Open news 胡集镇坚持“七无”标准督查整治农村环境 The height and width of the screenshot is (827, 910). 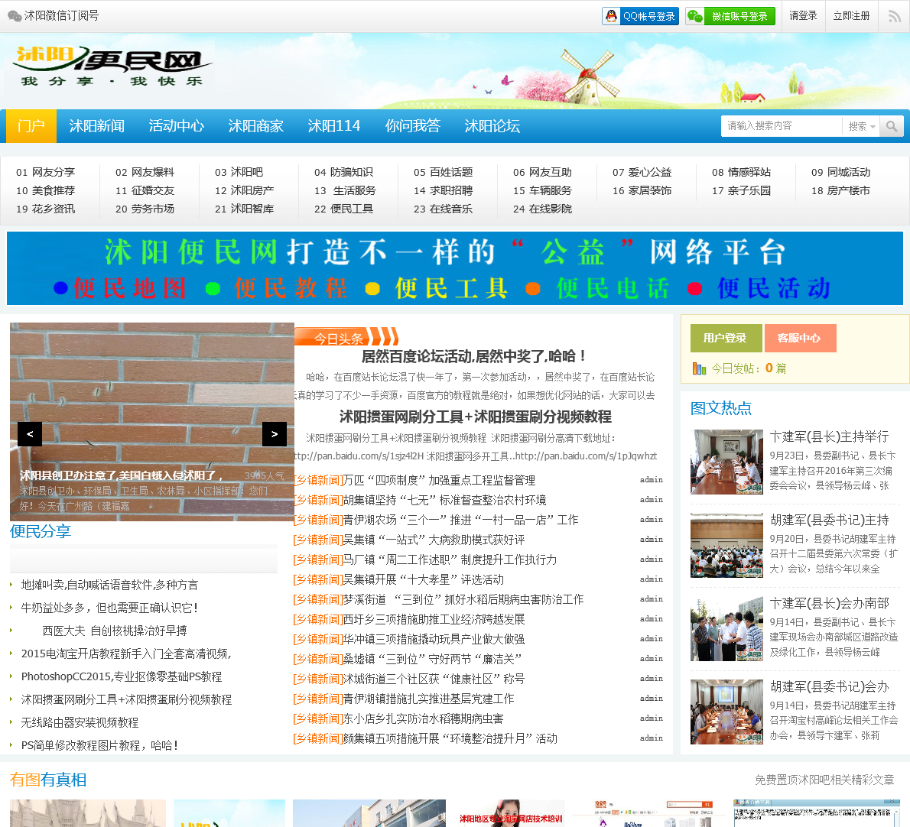click(x=444, y=500)
